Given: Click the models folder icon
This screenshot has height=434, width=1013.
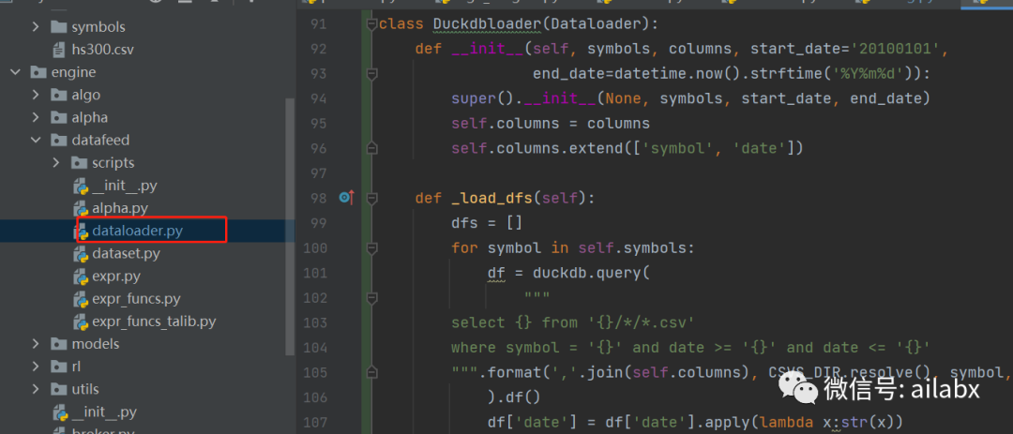Looking at the screenshot, I should [x=59, y=344].
